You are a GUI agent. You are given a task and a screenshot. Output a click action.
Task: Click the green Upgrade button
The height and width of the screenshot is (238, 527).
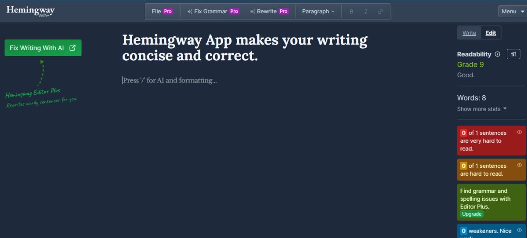point(472,214)
